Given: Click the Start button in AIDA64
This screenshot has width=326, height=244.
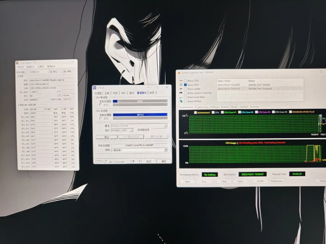Looking at the screenshot, I should [187, 182].
